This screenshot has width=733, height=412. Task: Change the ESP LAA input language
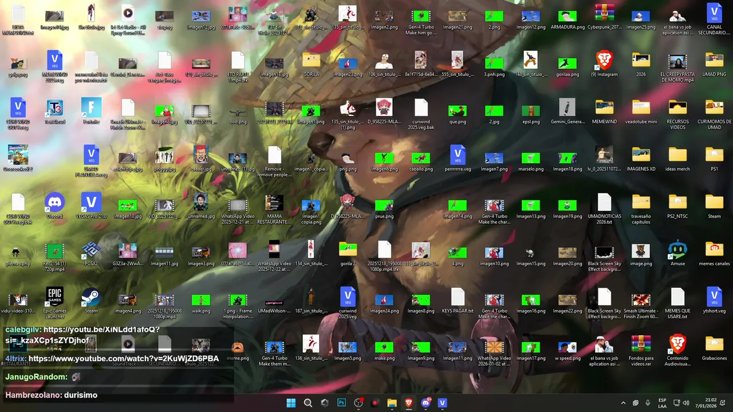tap(662, 403)
